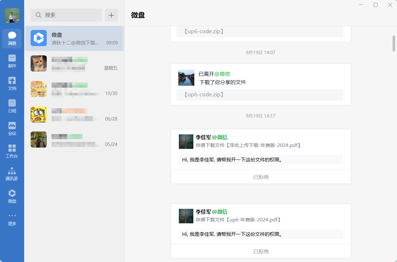Click 李佳军 avatar on up6-年费版 request
Screen dimensions: 397x262
tap(186, 216)
